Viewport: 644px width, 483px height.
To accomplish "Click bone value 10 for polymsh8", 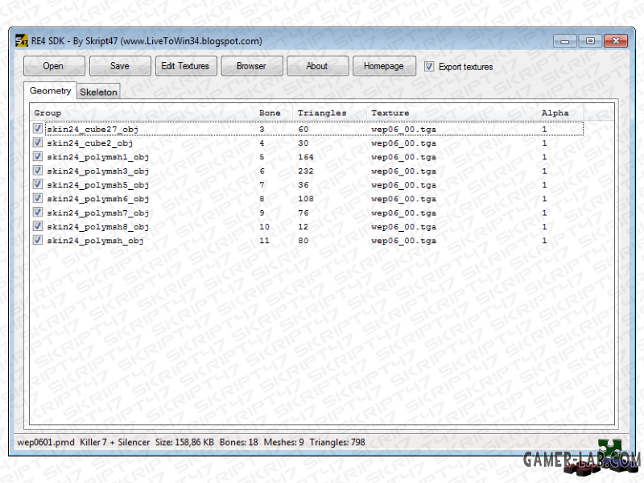I will click(x=265, y=227).
